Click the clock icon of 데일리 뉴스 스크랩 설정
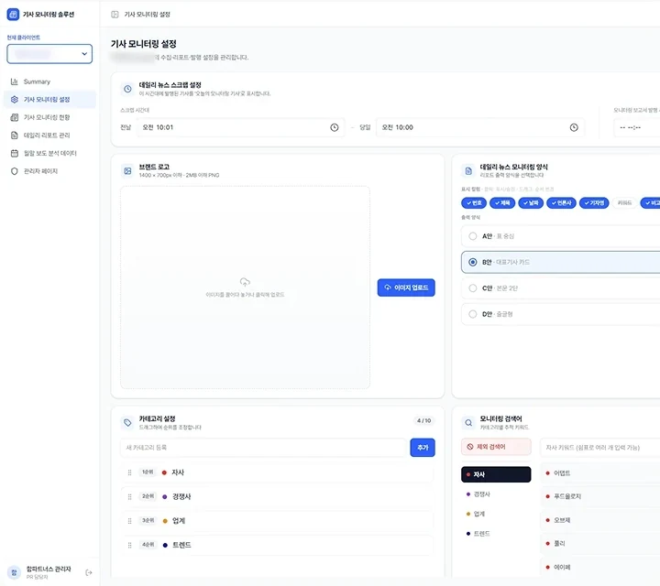Viewport: 660px width, 586px height. pyautogui.click(x=127, y=89)
